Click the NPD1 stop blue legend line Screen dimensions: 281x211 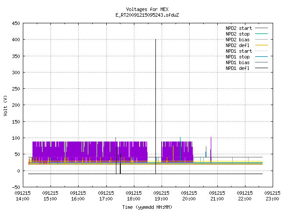tap(261, 57)
